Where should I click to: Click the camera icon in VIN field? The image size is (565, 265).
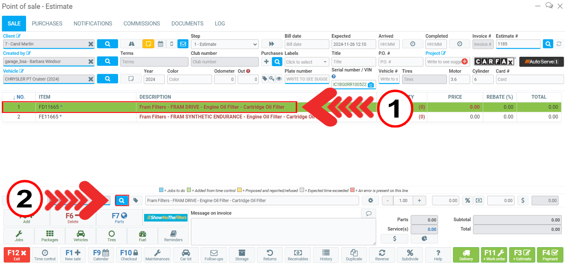click(x=370, y=85)
